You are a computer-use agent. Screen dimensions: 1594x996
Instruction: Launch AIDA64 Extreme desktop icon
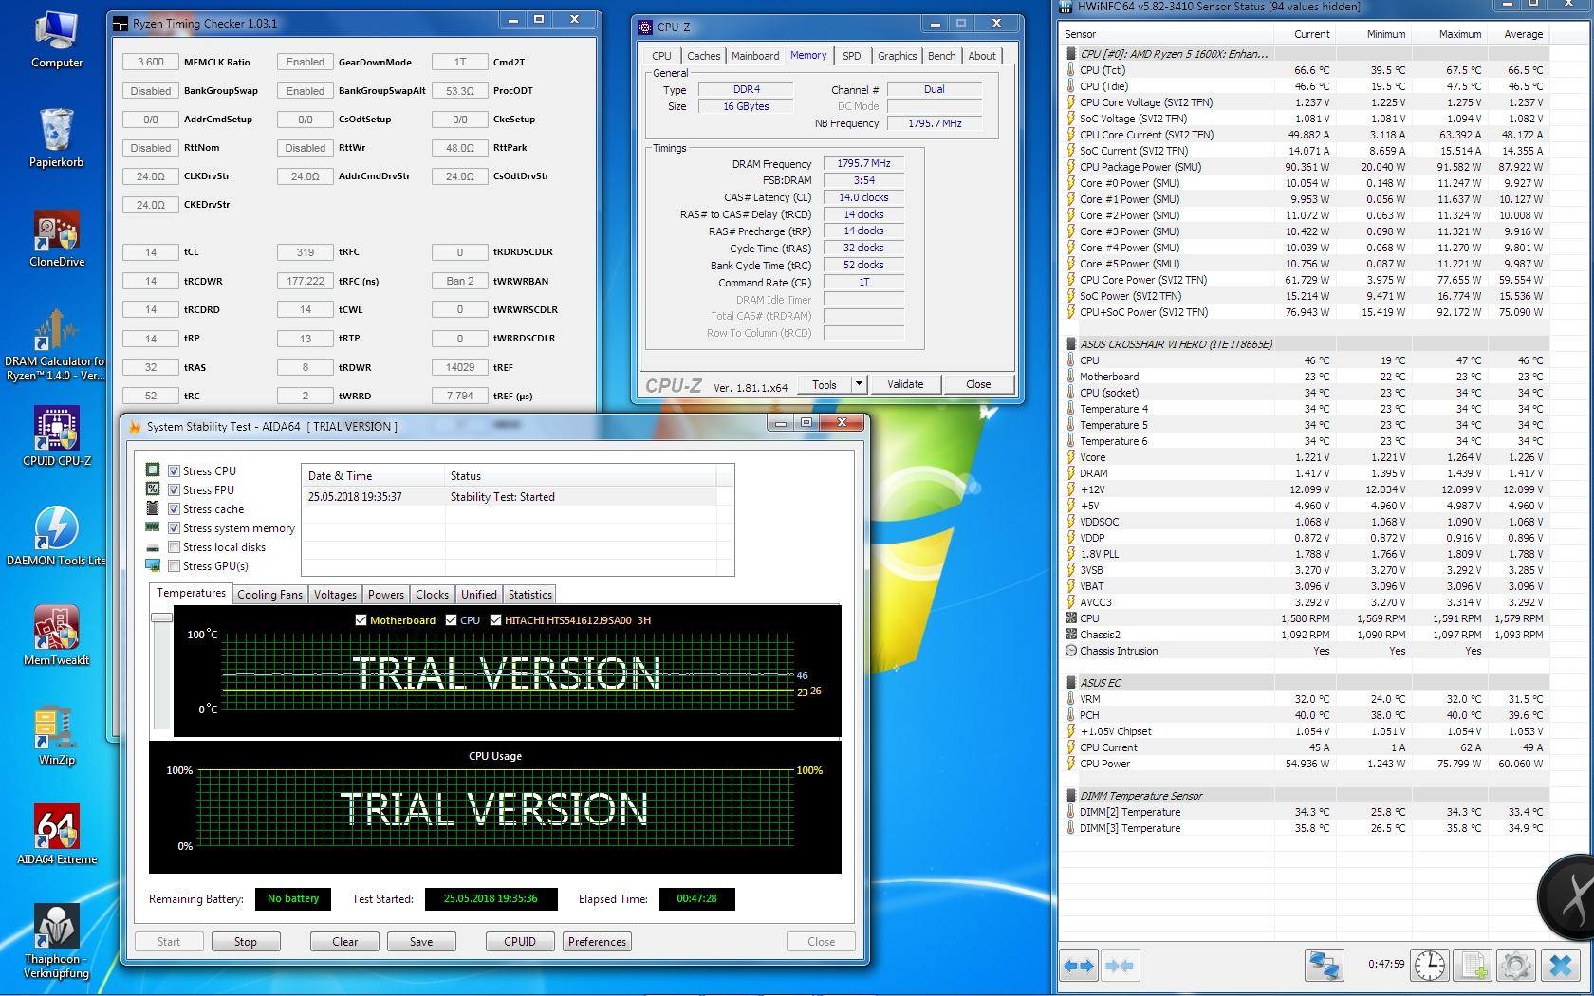point(56,835)
